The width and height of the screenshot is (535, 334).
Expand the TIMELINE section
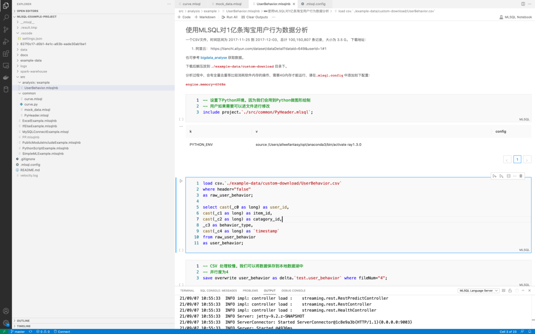pos(24,326)
